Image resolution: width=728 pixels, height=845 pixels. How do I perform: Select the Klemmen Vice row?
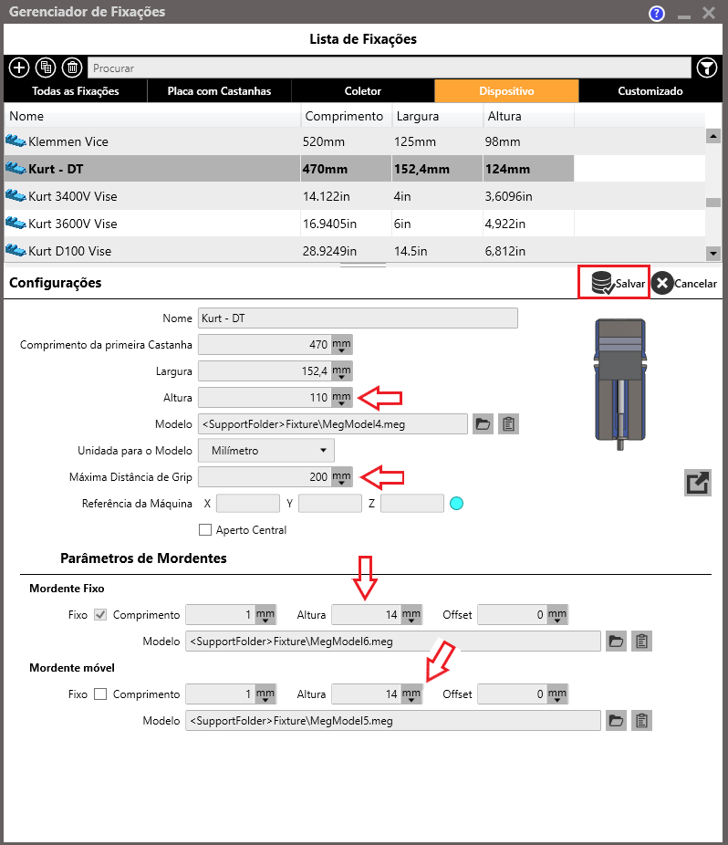355,141
